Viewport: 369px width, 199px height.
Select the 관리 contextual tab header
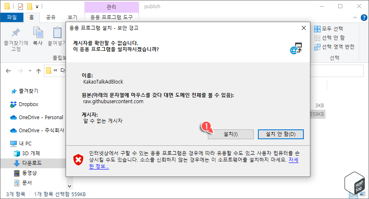click(x=112, y=7)
